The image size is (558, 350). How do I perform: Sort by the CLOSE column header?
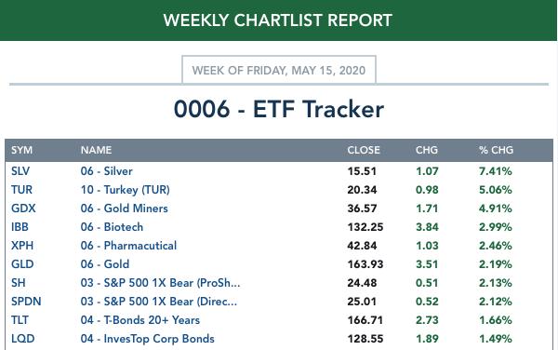pyautogui.click(x=364, y=150)
